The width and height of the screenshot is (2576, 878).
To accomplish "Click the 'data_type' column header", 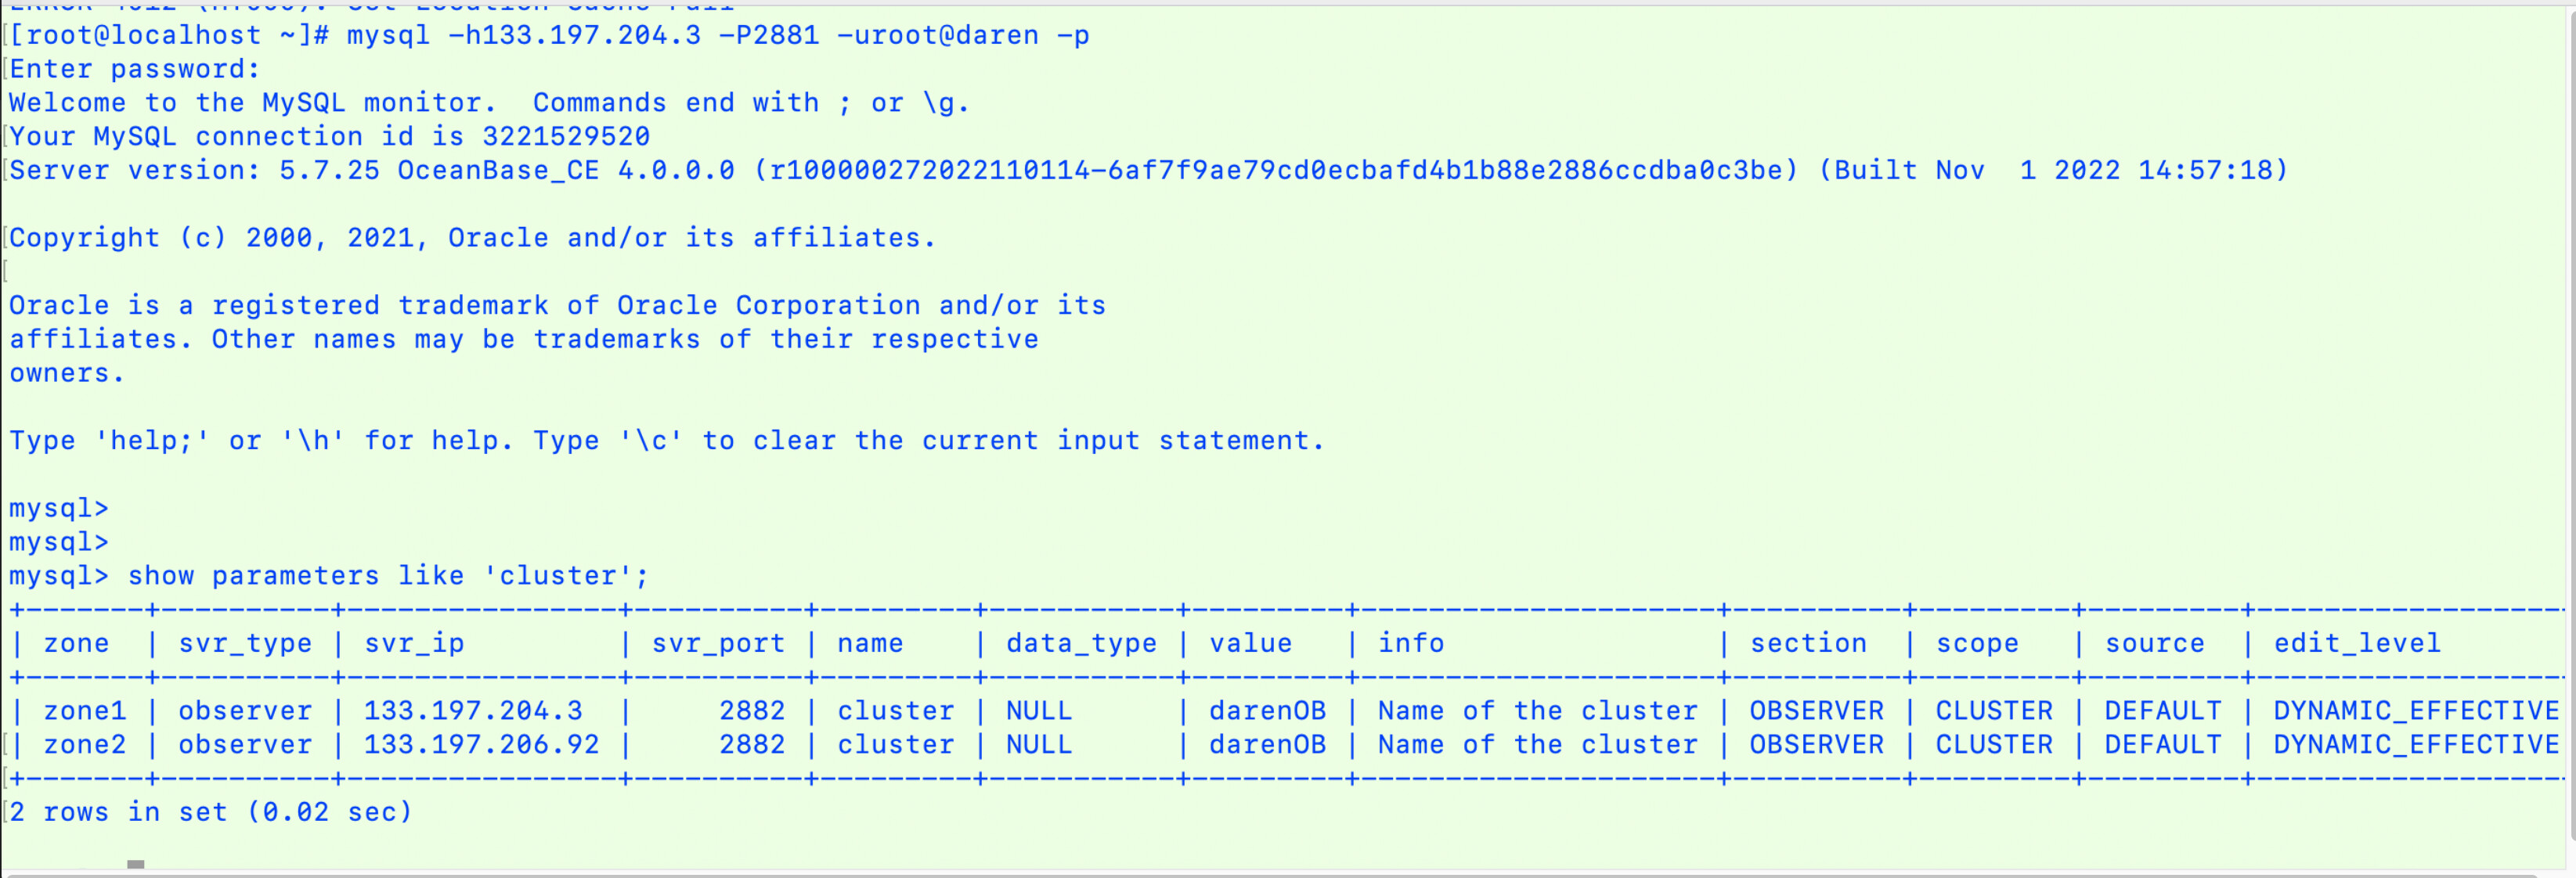I will point(1081,643).
